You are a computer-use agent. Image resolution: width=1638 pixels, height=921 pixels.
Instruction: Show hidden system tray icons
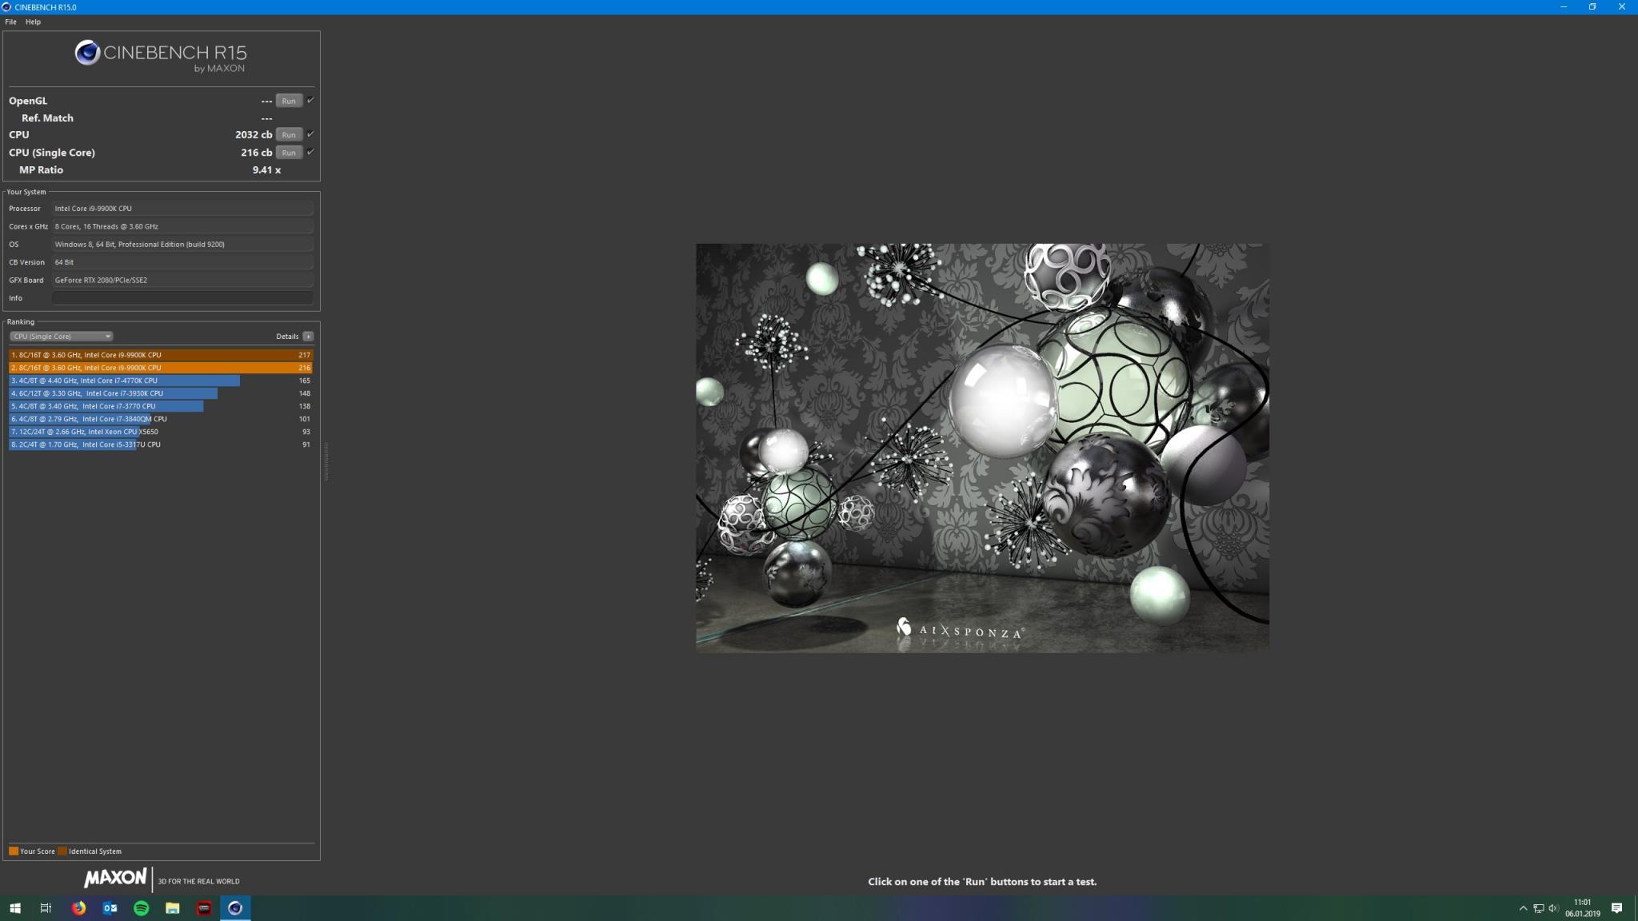click(1523, 908)
